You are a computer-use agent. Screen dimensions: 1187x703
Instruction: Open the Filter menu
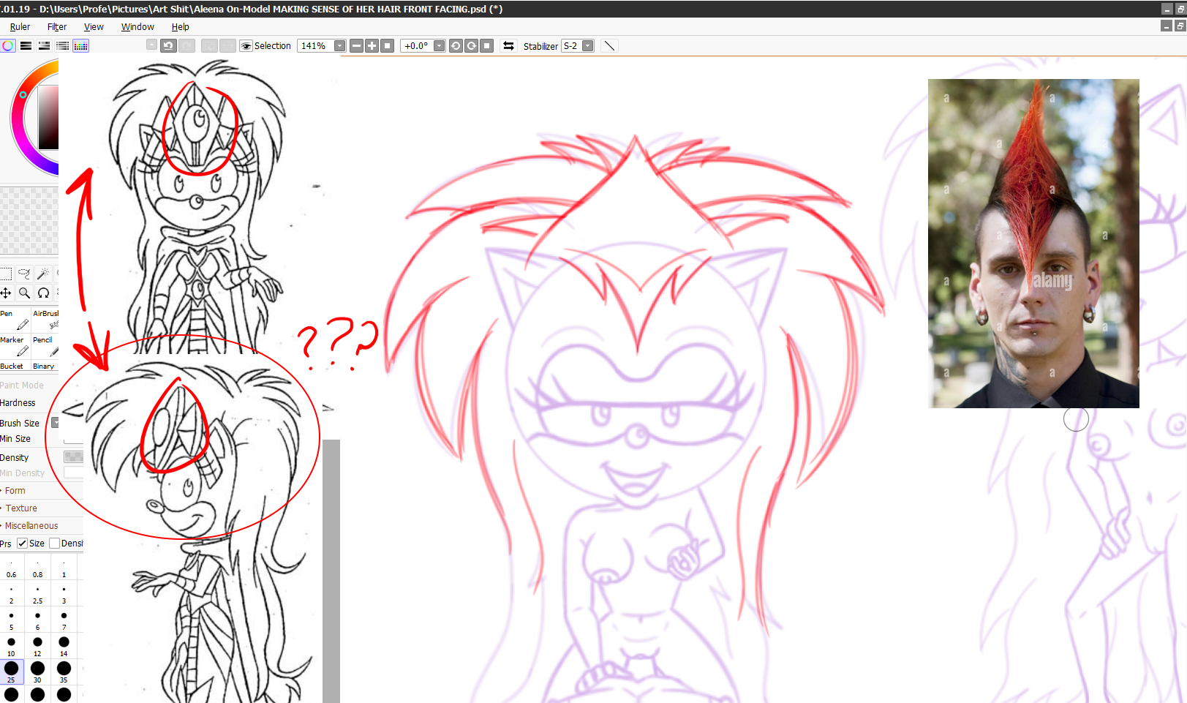pos(57,27)
